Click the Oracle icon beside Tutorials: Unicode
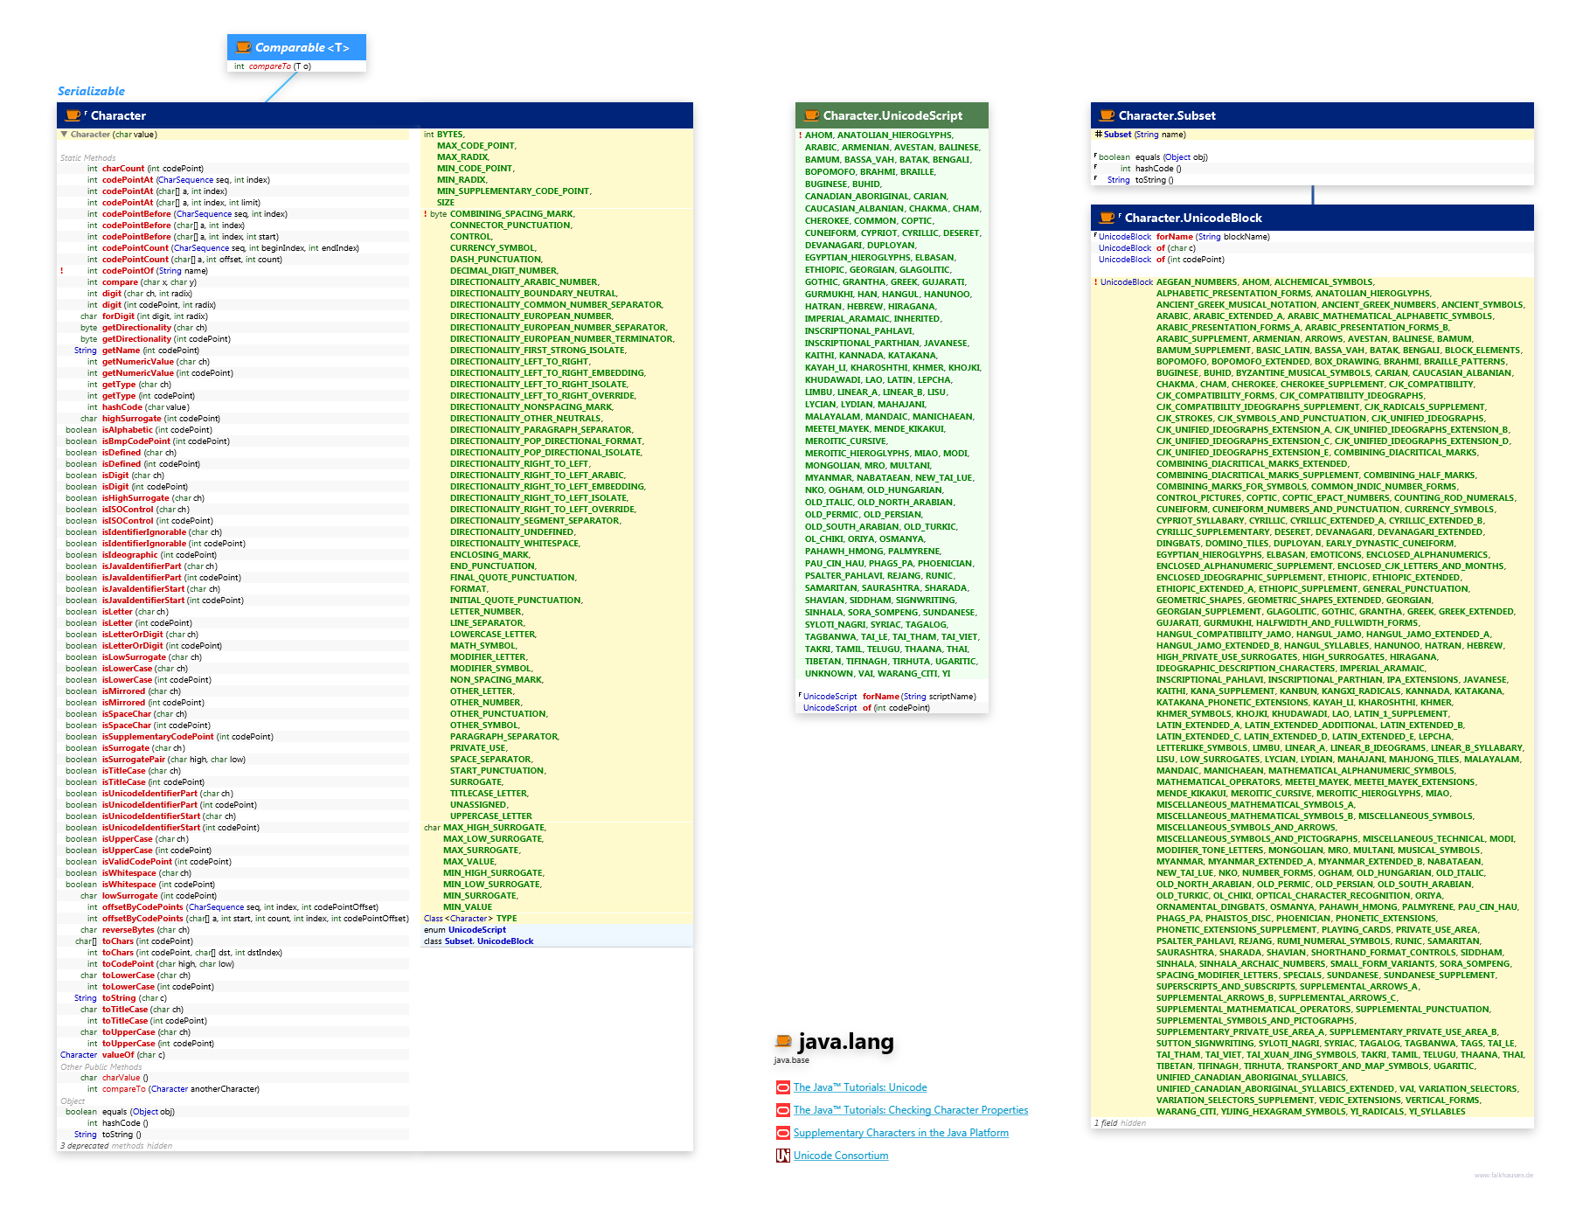 [783, 1087]
